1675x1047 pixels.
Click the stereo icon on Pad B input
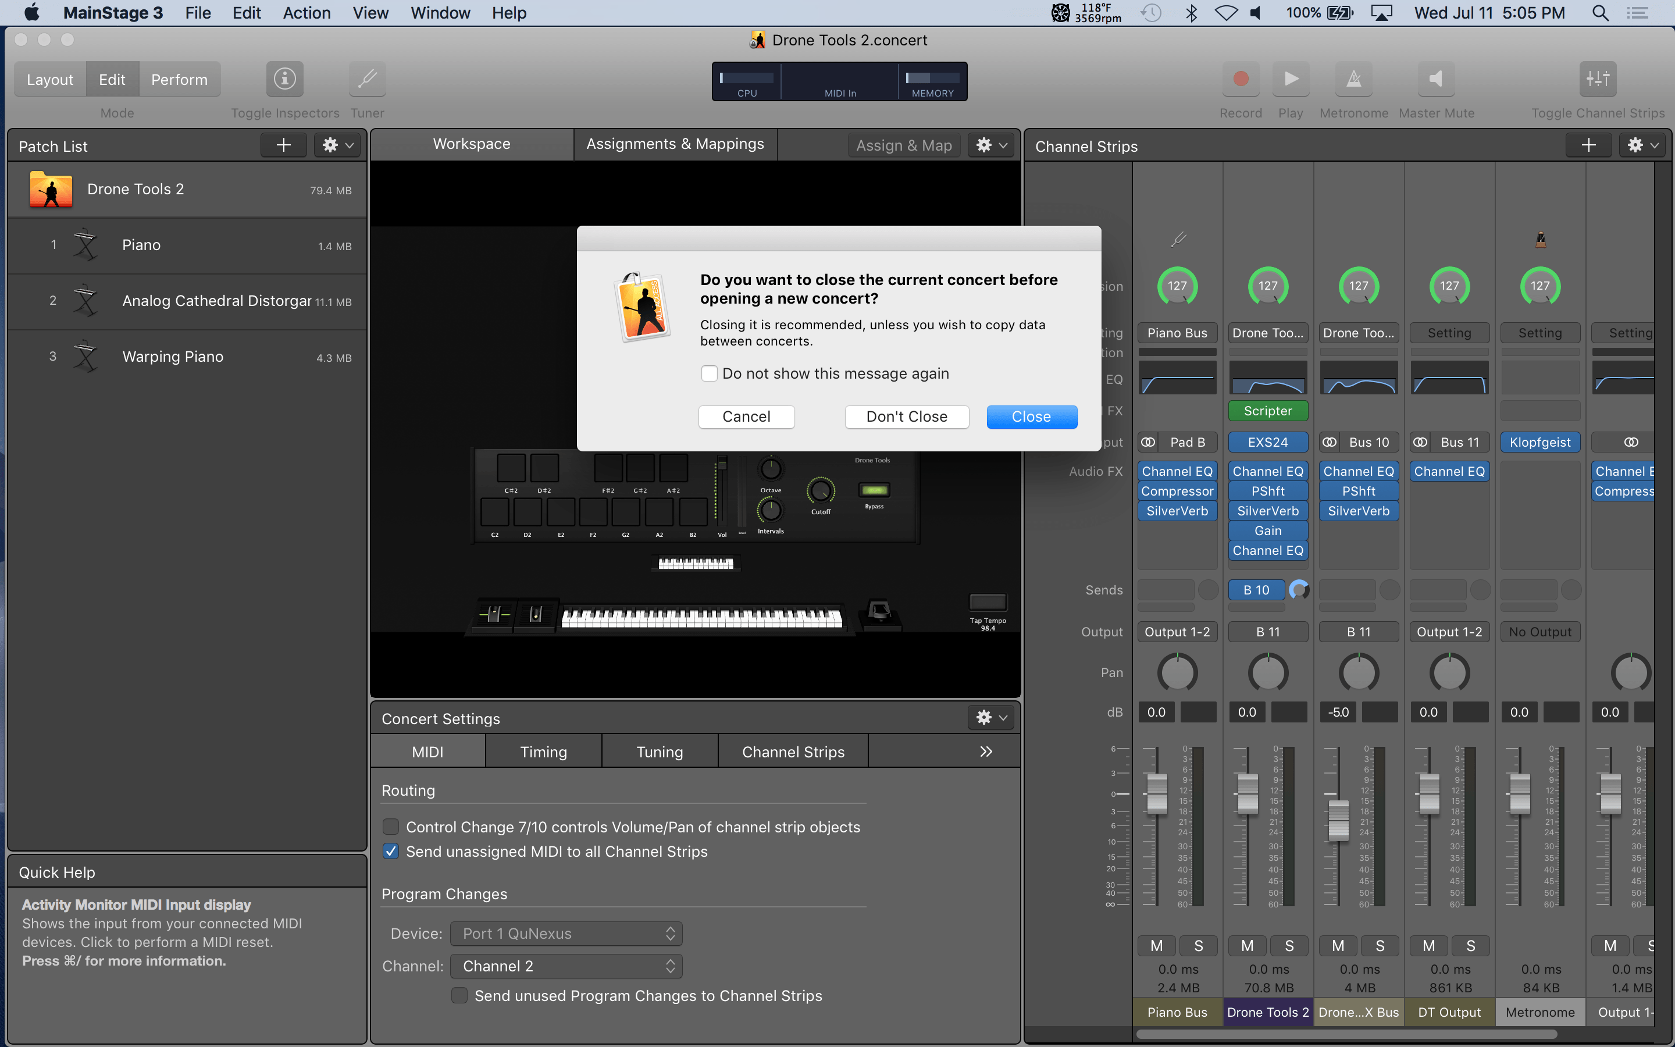(x=1148, y=442)
